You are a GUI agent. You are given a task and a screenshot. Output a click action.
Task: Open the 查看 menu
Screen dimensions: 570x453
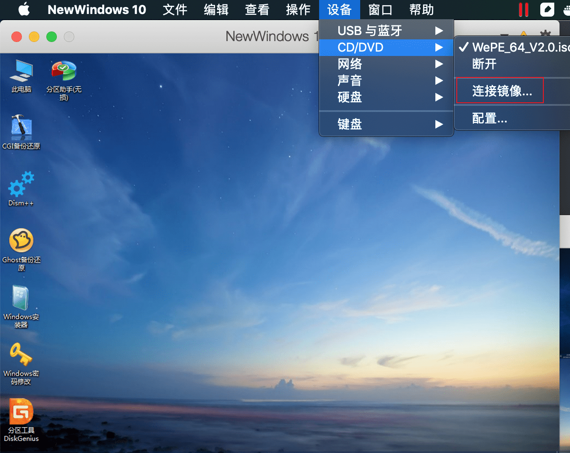coord(257,10)
